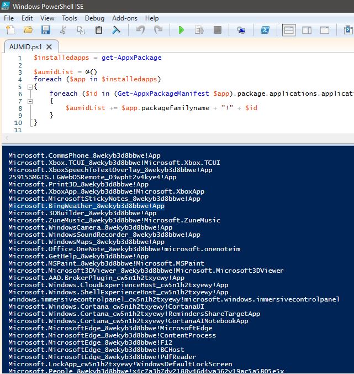Collapse the inner foreach block at line 7
Image resolution: width=354 pixels, height=374 pixels.
(30, 101)
